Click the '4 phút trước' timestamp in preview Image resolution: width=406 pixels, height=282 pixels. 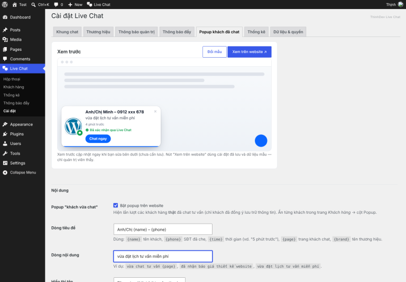[95, 124]
